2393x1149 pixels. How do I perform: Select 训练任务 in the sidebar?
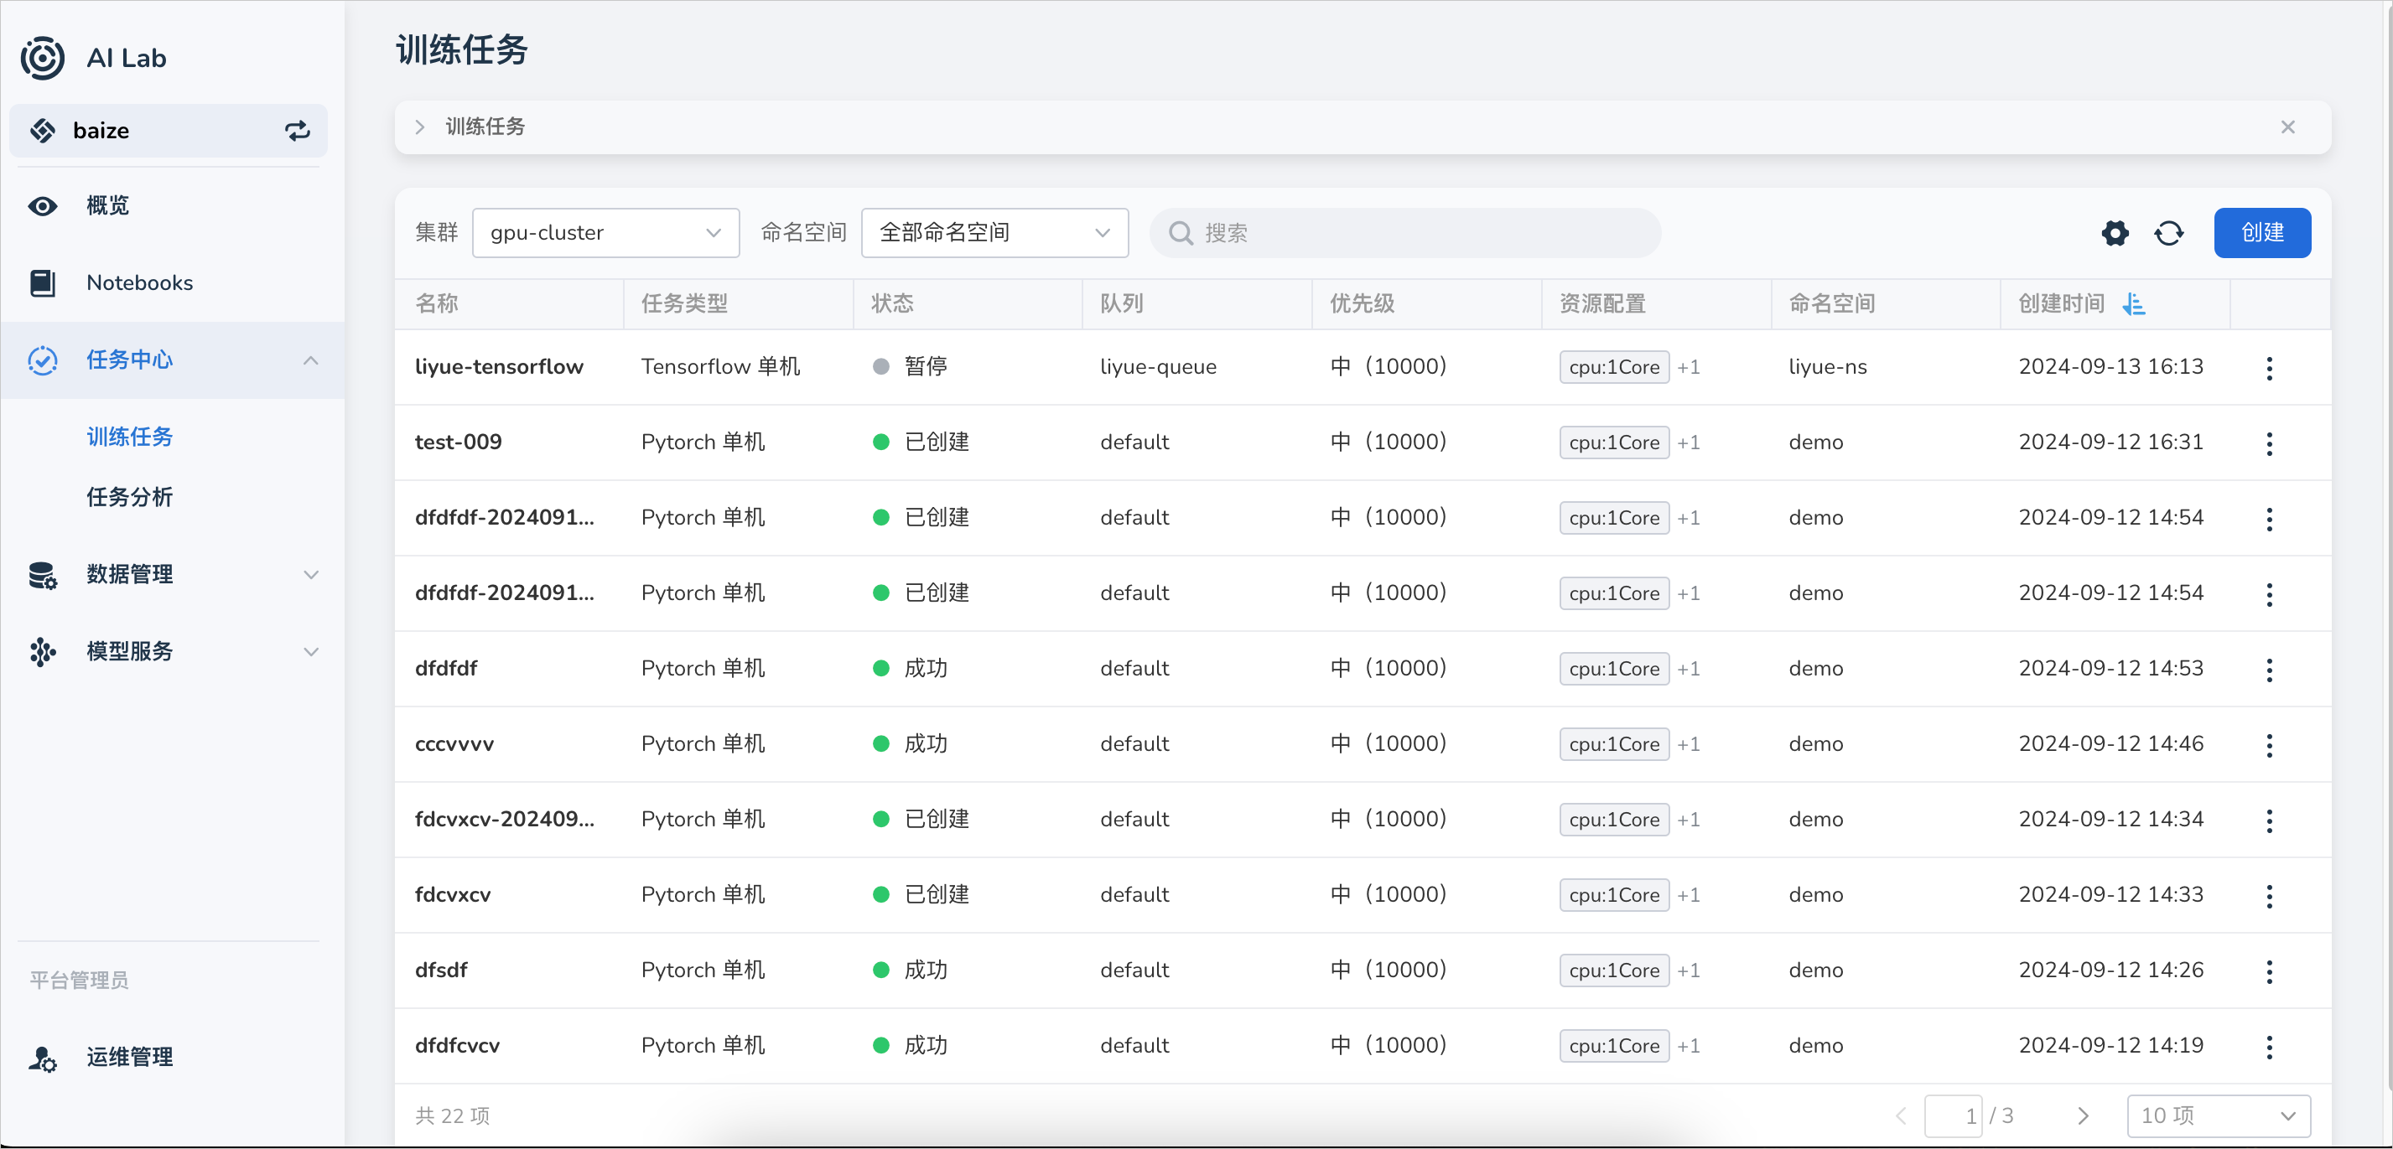[129, 437]
